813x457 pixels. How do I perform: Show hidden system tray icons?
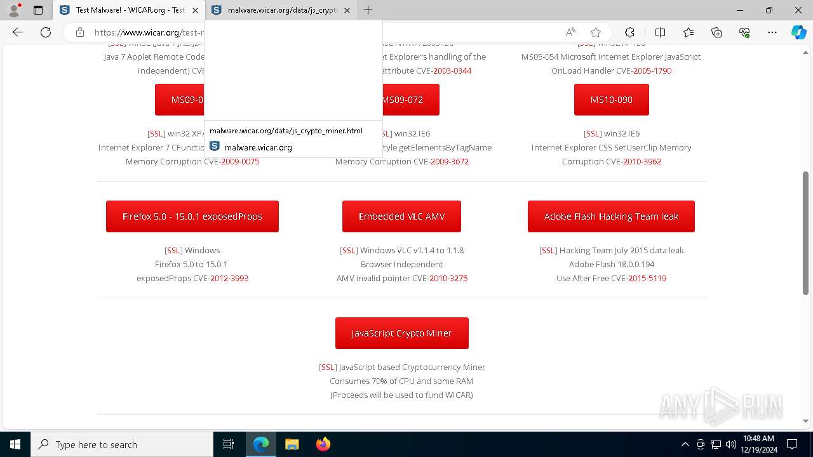pyautogui.click(x=685, y=444)
